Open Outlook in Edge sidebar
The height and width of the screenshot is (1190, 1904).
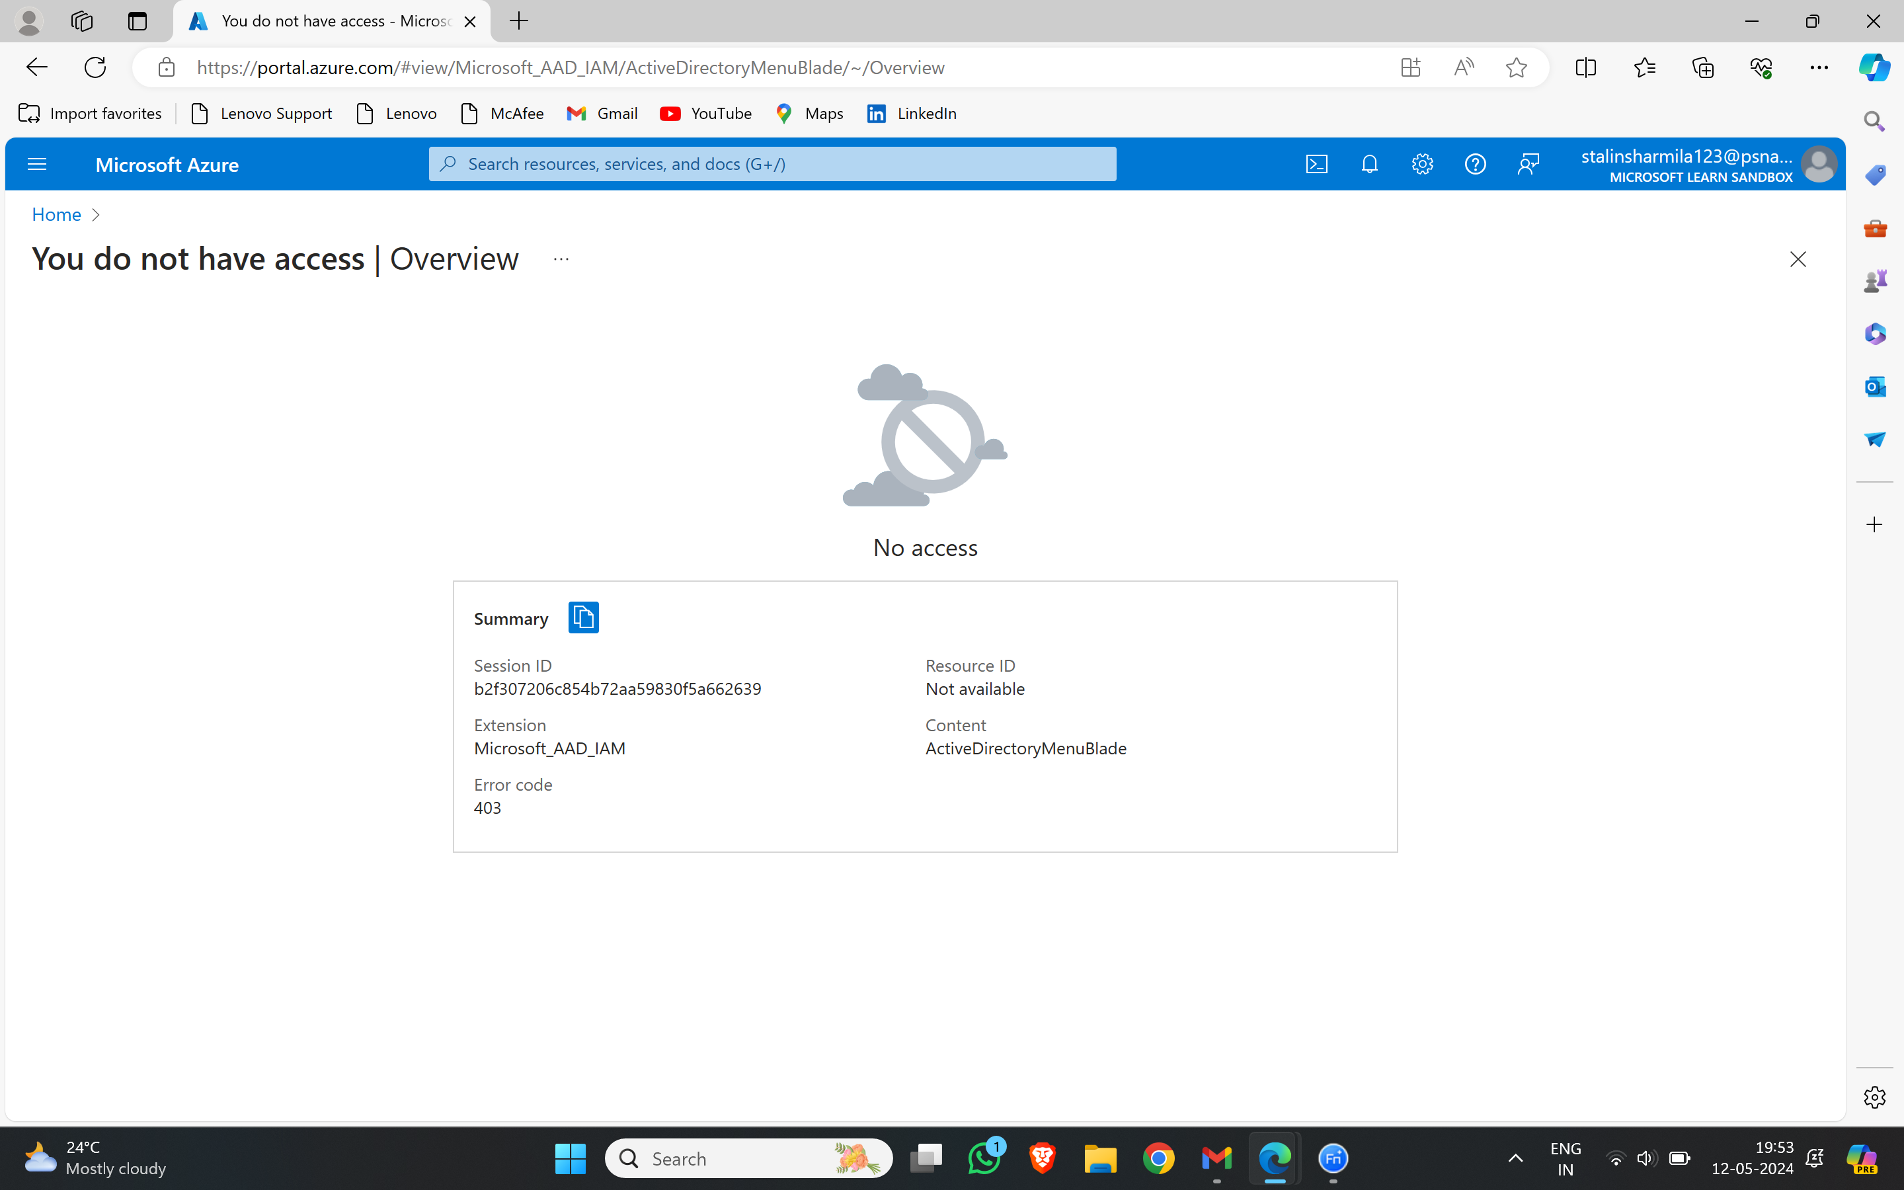point(1875,387)
